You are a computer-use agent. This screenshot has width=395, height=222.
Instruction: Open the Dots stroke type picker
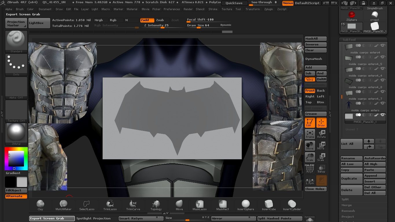tap(16, 65)
